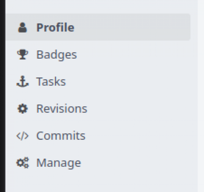Click the person icon beside Profile
Image resolution: width=204 pixels, height=192 pixels.
pyautogui.click(x=22, y=28)
